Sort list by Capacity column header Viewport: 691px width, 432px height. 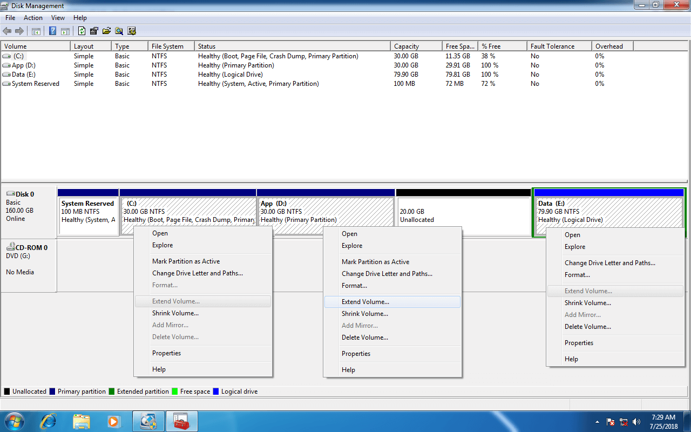coord(406,46)
